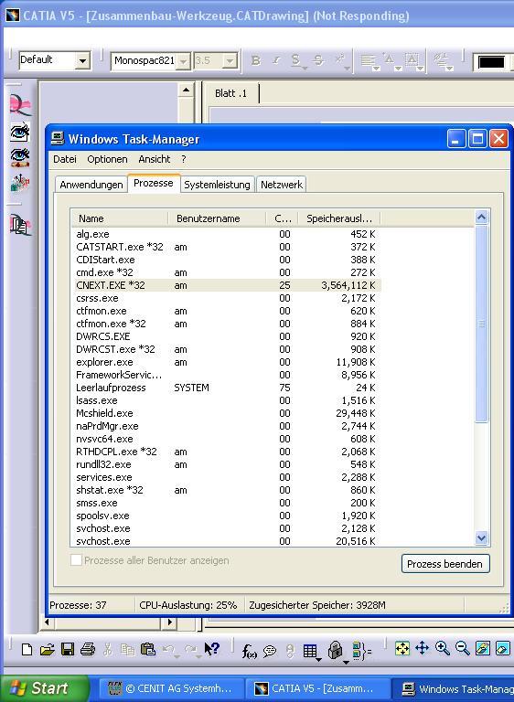Click the upper eye icon in left toolbar
This screenshot has height=702, width=514.
click(20, 132)
